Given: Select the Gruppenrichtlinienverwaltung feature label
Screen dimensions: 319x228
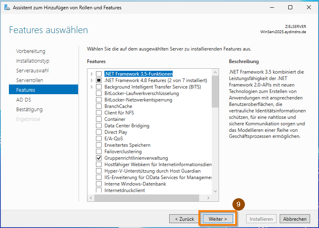Looking at the screenshot, I should click(x=136, y=158).
